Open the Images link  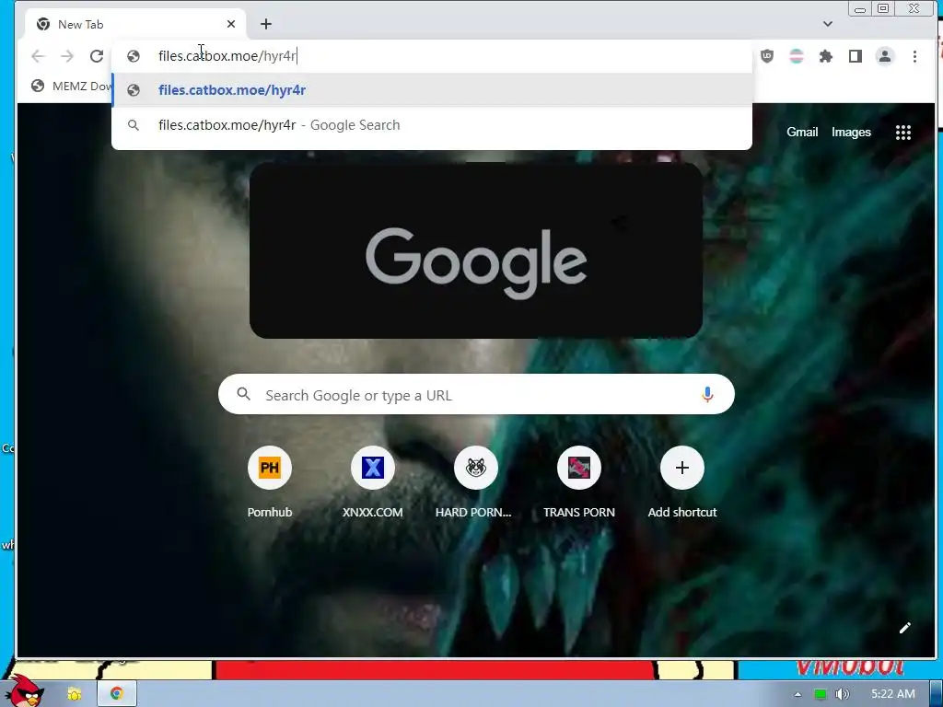point(851,132)
